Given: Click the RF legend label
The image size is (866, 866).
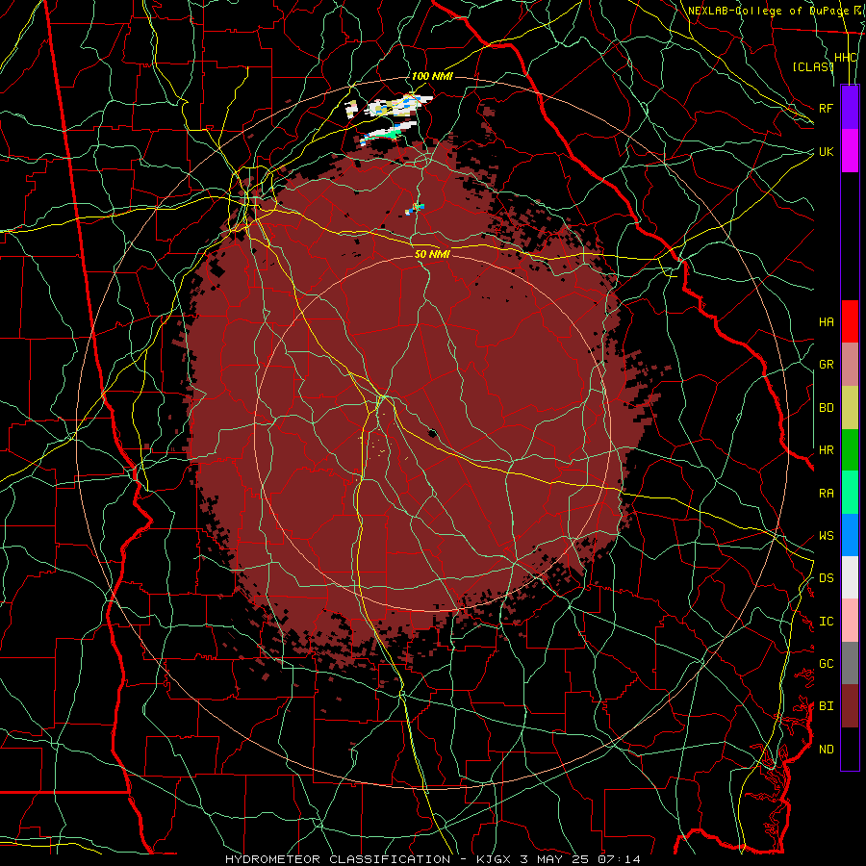Looking at the screenshot, I should tap(826, 108).
